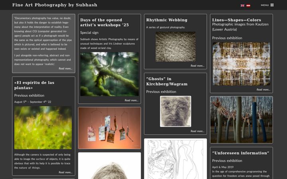
Task: Open Read more in El espíritu de las plantas card
Action: [65, 172]
